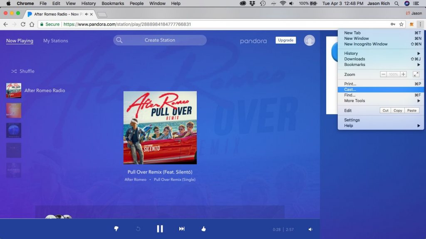Pause the playing track
Image resolution: width=426 pixels, height=239 pixels.
160,229
